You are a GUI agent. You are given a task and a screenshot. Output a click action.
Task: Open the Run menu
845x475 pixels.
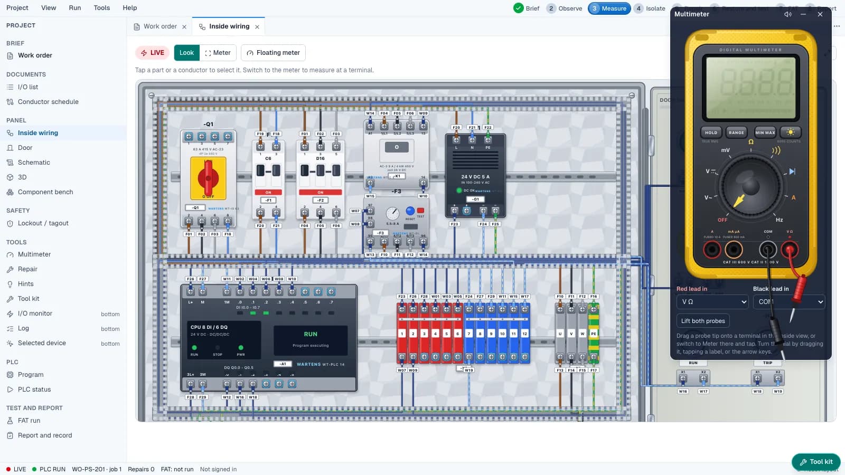coord(75,8)
